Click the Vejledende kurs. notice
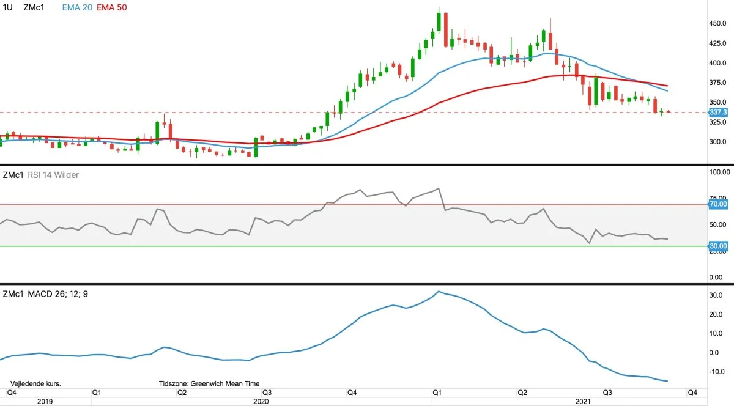The image size is (734, 406). 35,384
